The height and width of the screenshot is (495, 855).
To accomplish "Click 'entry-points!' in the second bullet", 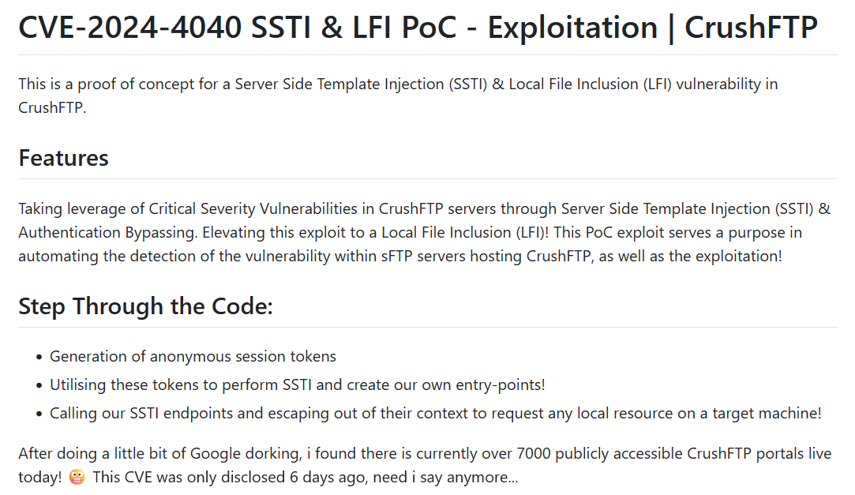I will click(501, 385).
